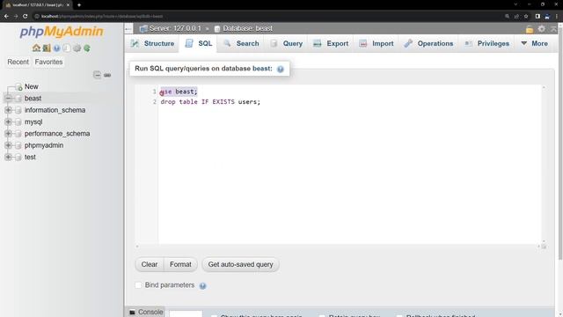This screenshot has height=317, width=563.
Task: Click Database: beast breadcrumb link
Action: click(247, 28)
